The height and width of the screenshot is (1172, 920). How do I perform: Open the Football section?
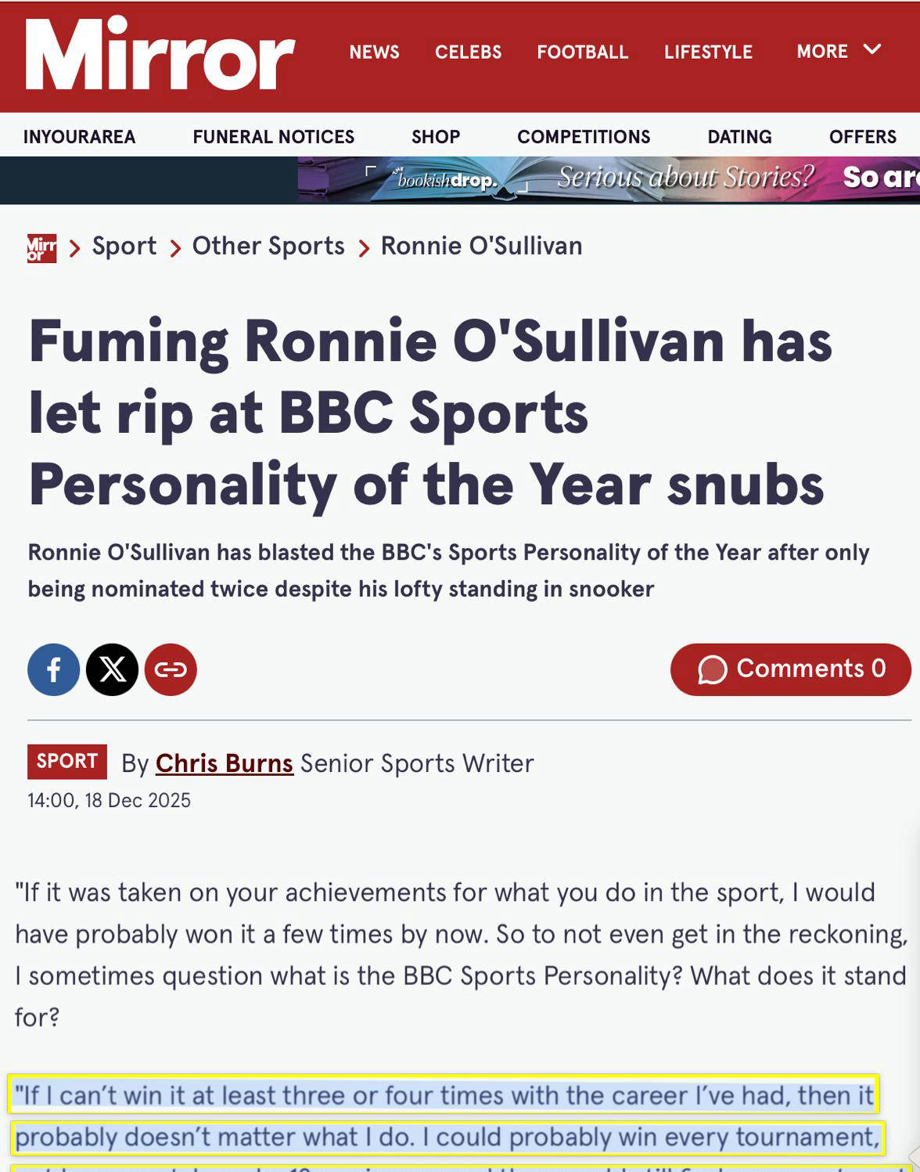click(582, 52)
